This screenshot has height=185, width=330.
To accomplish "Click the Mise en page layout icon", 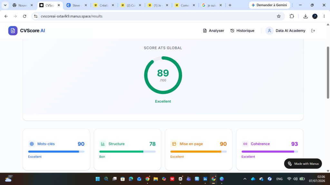I will (174, 144).
